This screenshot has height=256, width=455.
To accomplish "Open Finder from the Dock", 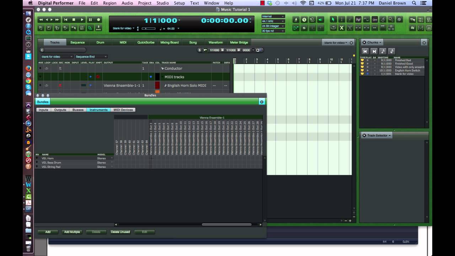I will click(x=28, y=14).
